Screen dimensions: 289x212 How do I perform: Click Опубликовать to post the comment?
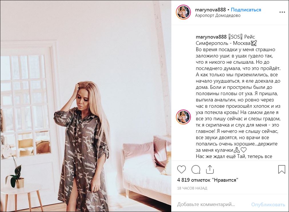tap(268, 205)
